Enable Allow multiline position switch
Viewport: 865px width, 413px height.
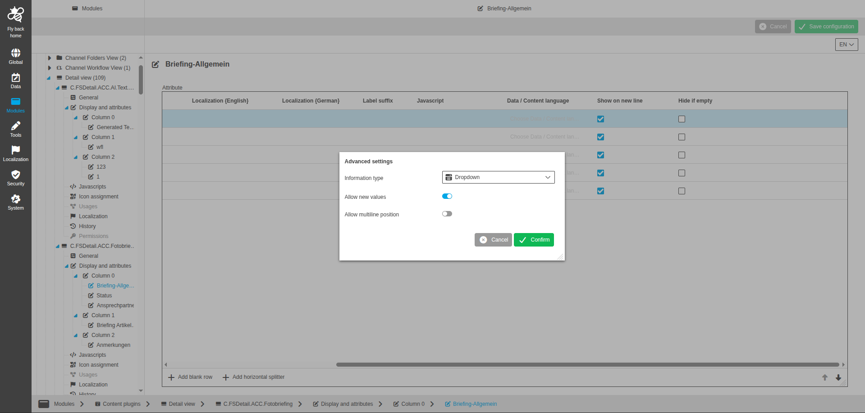pyautogui.click(x=447, y=214)
